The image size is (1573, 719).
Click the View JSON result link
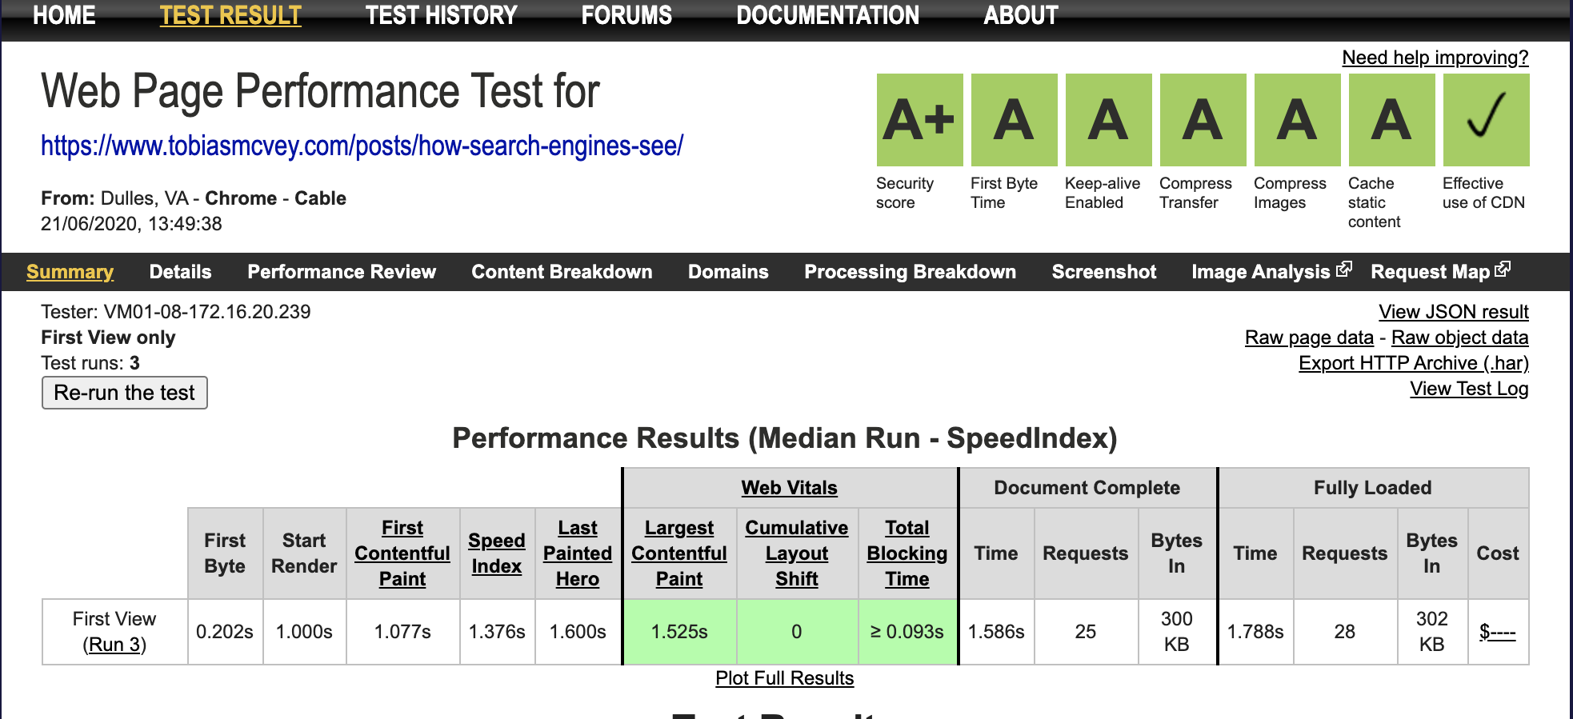1453,312
